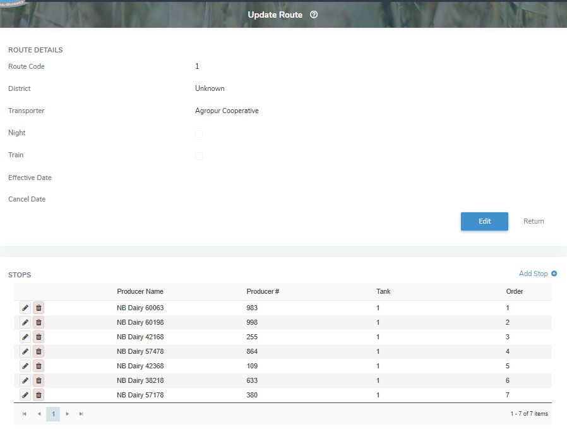The height and width of the screenshot is (429, 567).
Task: Click the plus icon next to Add Stop
Action: (x=554, y=274)
